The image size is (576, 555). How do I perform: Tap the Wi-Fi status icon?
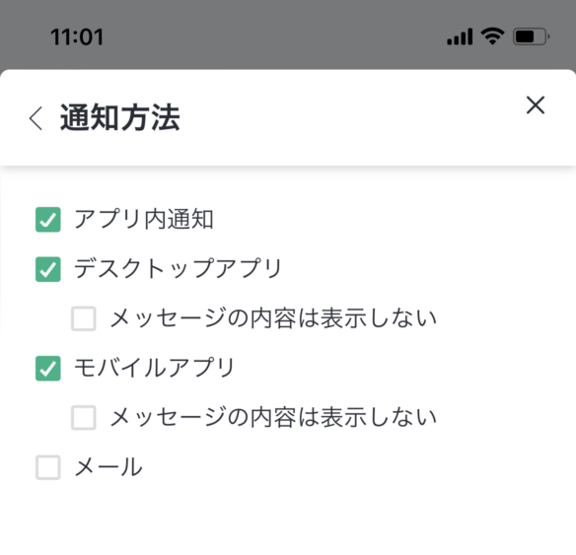[x=492, y=36]
